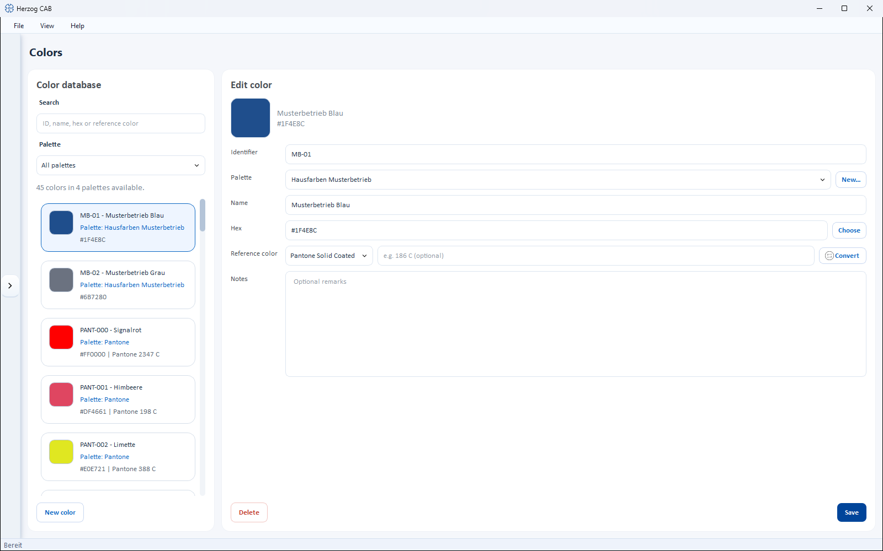Click '#FF0000 | Pantone 2347 C' text
Screen dimensions: 883x551
tap(120, 354)
